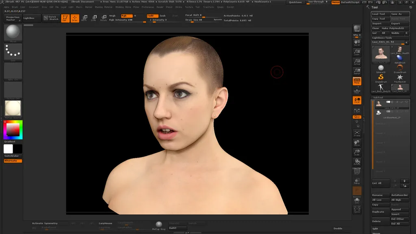Viewport: 416px width, 234px height.
Task: Click the Frame icon in right shelf
Action: click(x=357, y=133)
